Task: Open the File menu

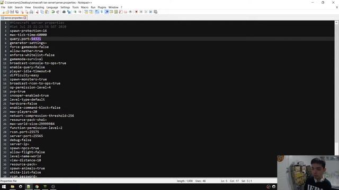Action: click(x=3, y=7)
